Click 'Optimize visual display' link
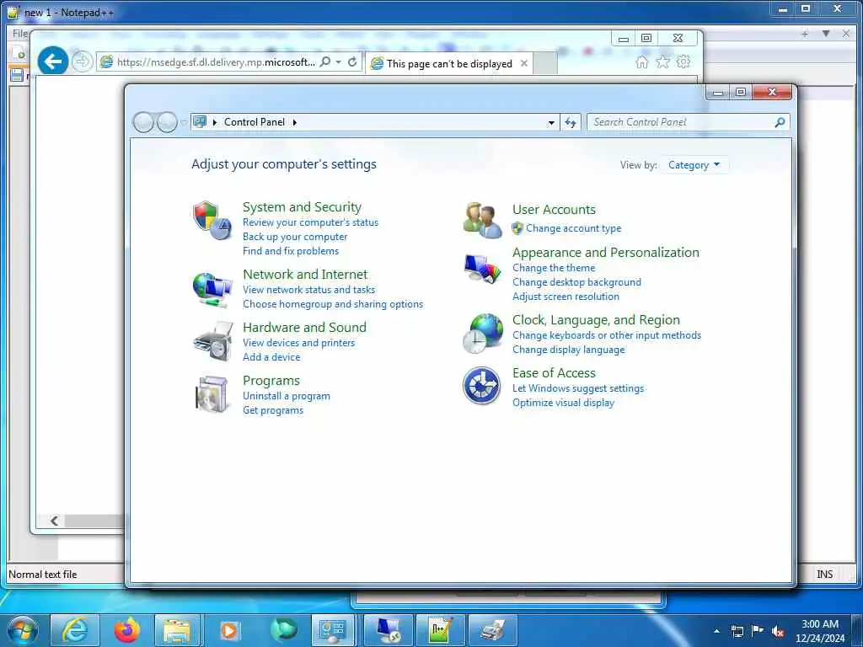863x647 pixels. point(563,402)
